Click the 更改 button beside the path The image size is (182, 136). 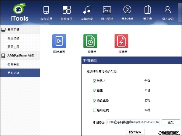(171, 122)
